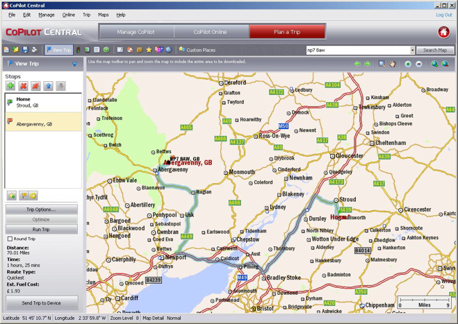Enable the Round Trip checkbox

10,239
